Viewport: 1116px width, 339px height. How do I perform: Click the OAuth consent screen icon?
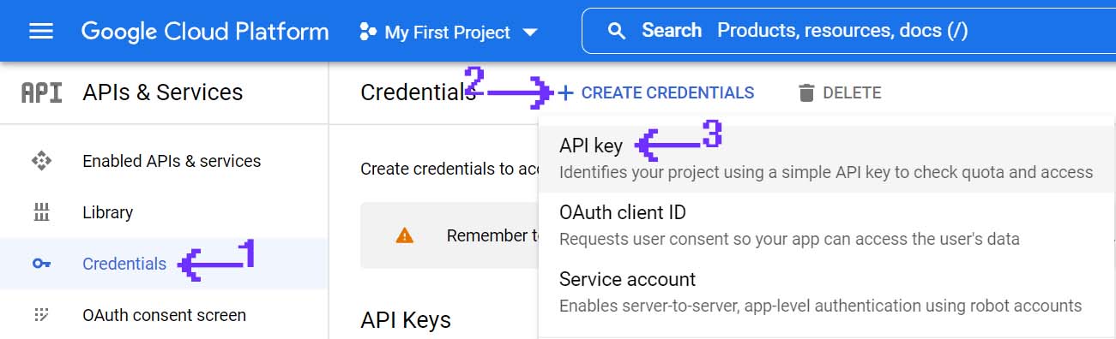pos(41,315)
